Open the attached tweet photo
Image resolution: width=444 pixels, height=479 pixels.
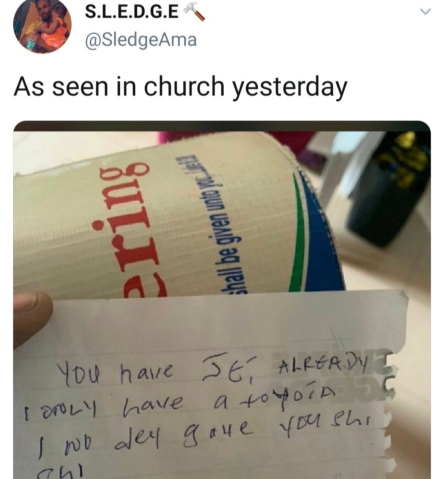pos(222,300)
